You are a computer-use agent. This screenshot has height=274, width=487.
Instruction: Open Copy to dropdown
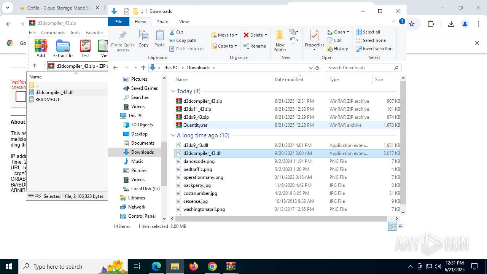pos(224,46)
